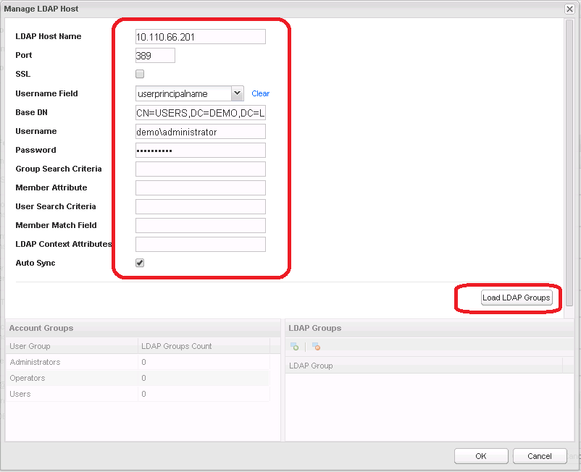Click the LDAP Groups Count column header

[x=203, y=346]
